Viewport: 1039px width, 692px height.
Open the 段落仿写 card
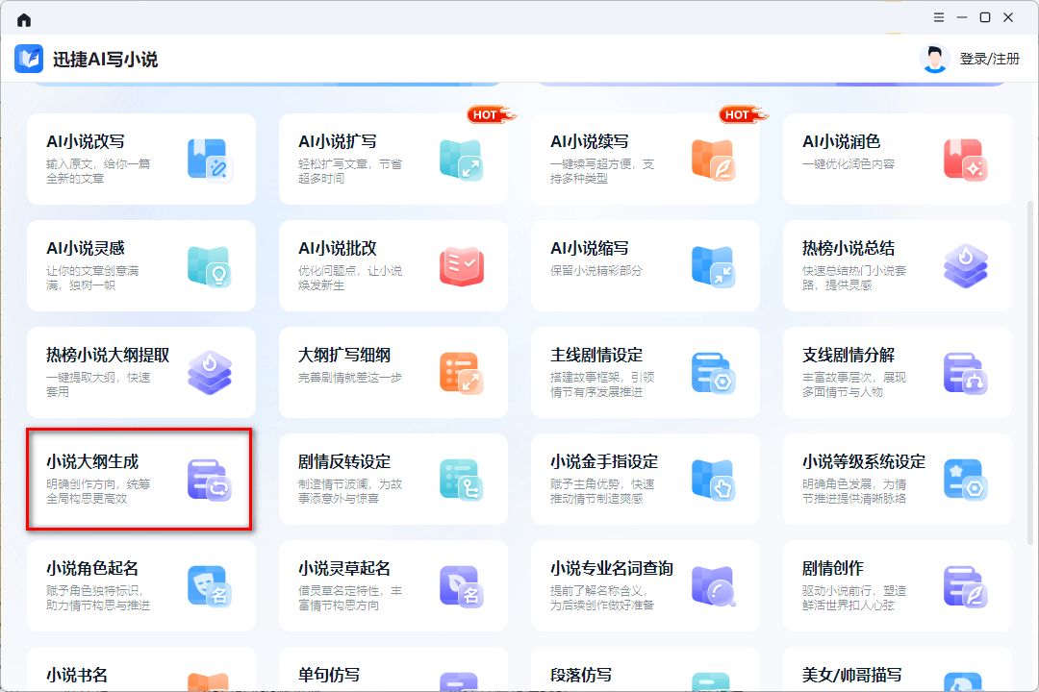[x=646, y=670]
